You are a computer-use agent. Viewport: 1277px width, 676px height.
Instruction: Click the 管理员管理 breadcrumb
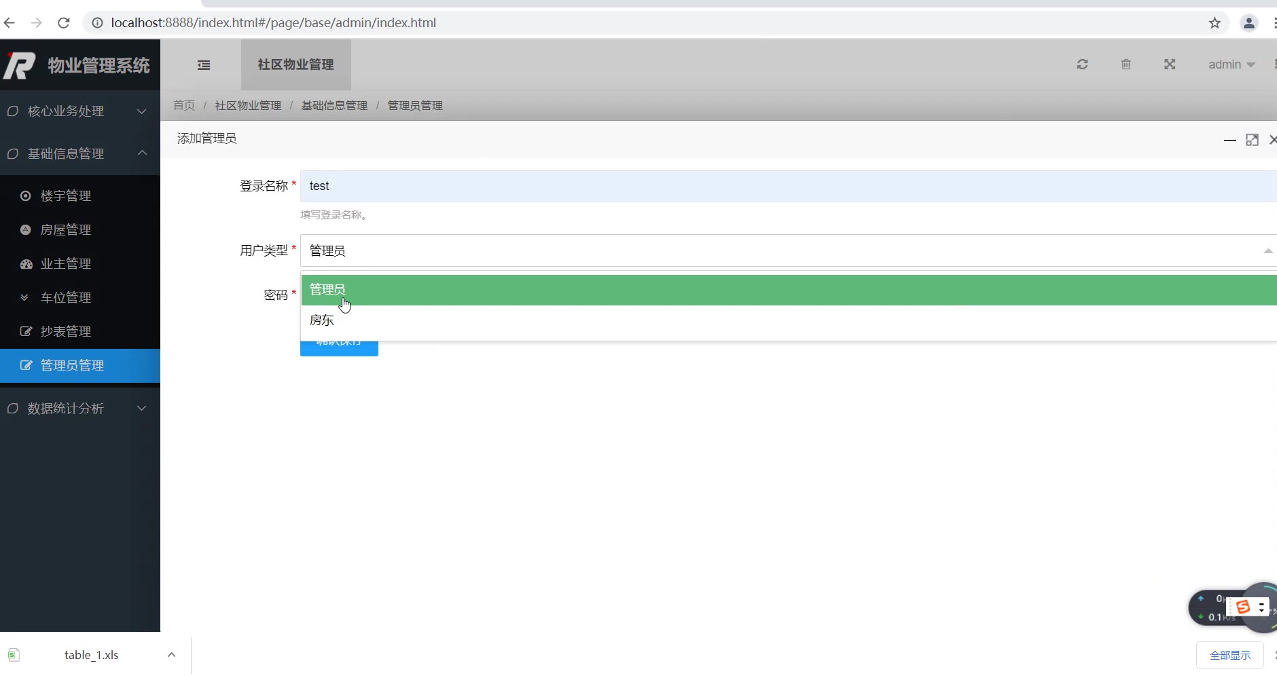tap(415, 106)
